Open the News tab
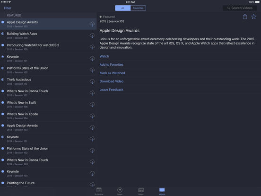This screenshot has height=196, width=261. (x=141, y=191)
